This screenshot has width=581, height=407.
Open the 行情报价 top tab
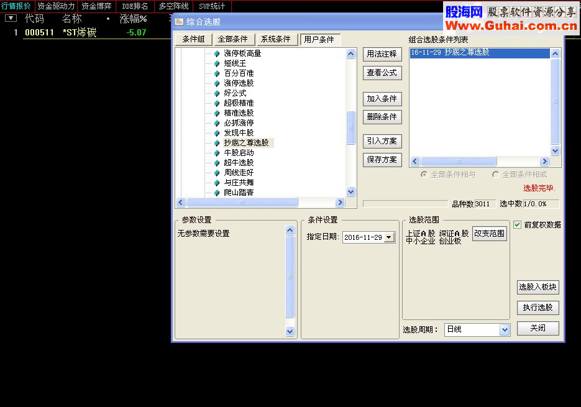point(16,6)
